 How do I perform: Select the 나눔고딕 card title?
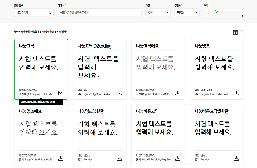[26, 46]
